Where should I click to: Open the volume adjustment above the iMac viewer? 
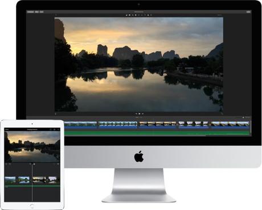139,15
